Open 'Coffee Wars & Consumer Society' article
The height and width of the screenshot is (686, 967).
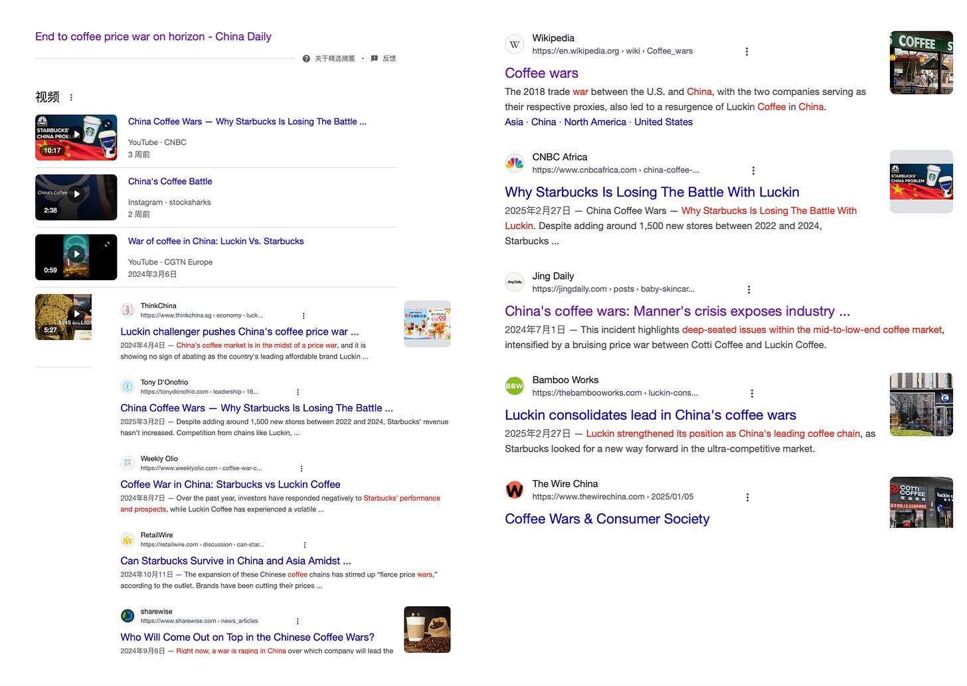(607, 519)
